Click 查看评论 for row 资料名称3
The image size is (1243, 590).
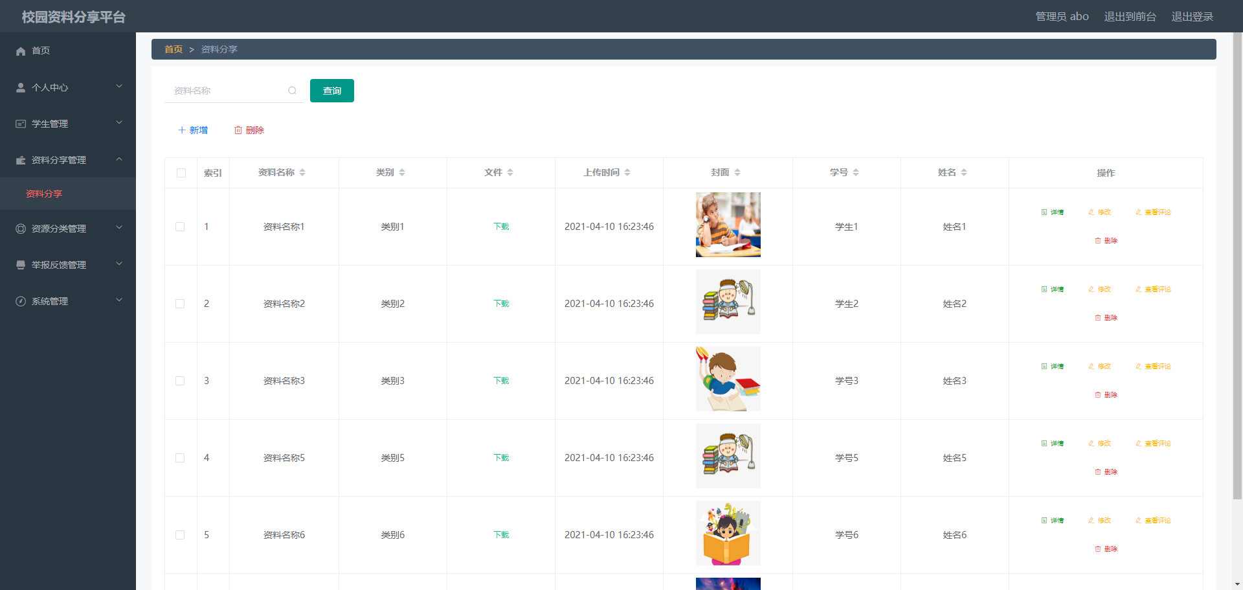tap(1153, 367)
